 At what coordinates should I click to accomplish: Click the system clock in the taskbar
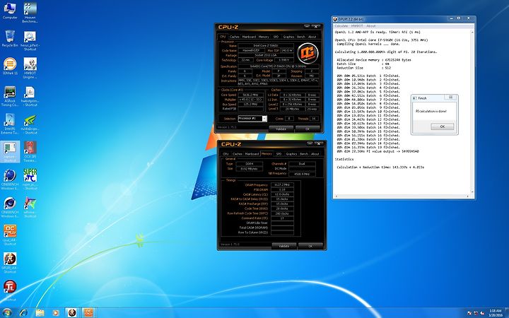pyautogui.click(x=495, y=313)
